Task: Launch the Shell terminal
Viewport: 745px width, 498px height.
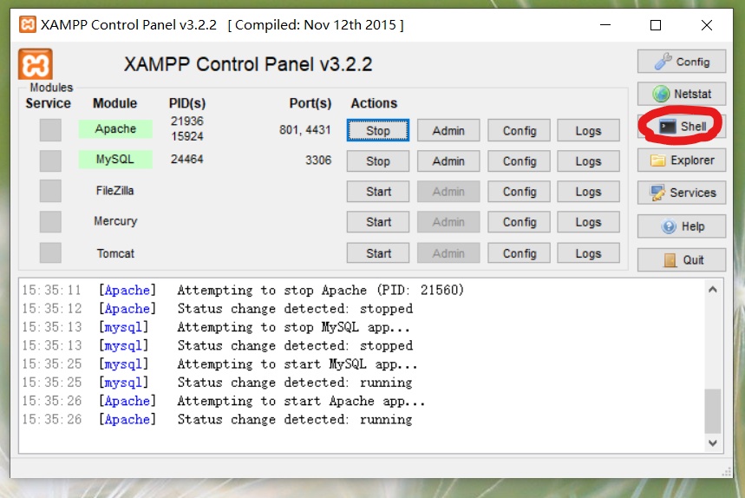Action: [x=682, y=127]
